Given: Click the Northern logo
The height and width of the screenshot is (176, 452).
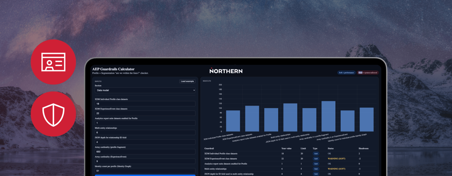Looking at the screenshot, I should (226, 71).
